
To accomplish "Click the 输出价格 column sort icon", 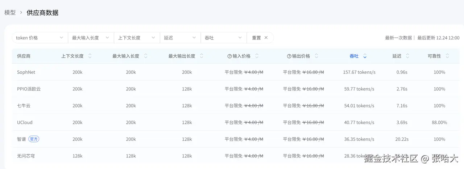I will click(316, 56).
